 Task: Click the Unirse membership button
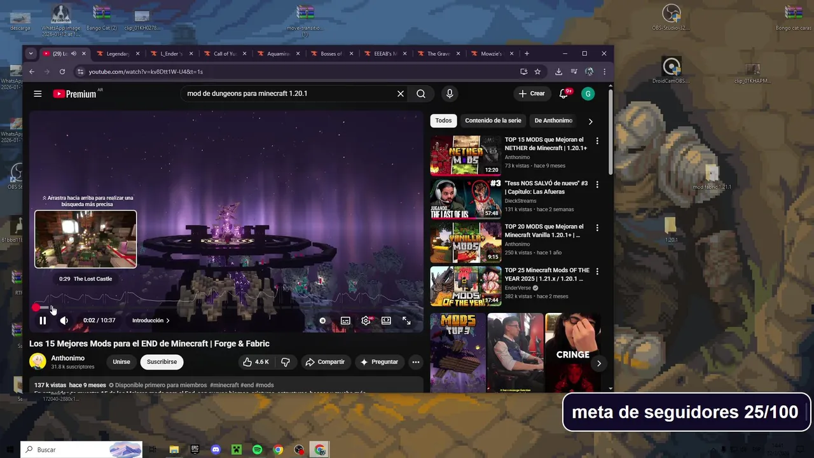pyautogui.click(x=121, y=362)
